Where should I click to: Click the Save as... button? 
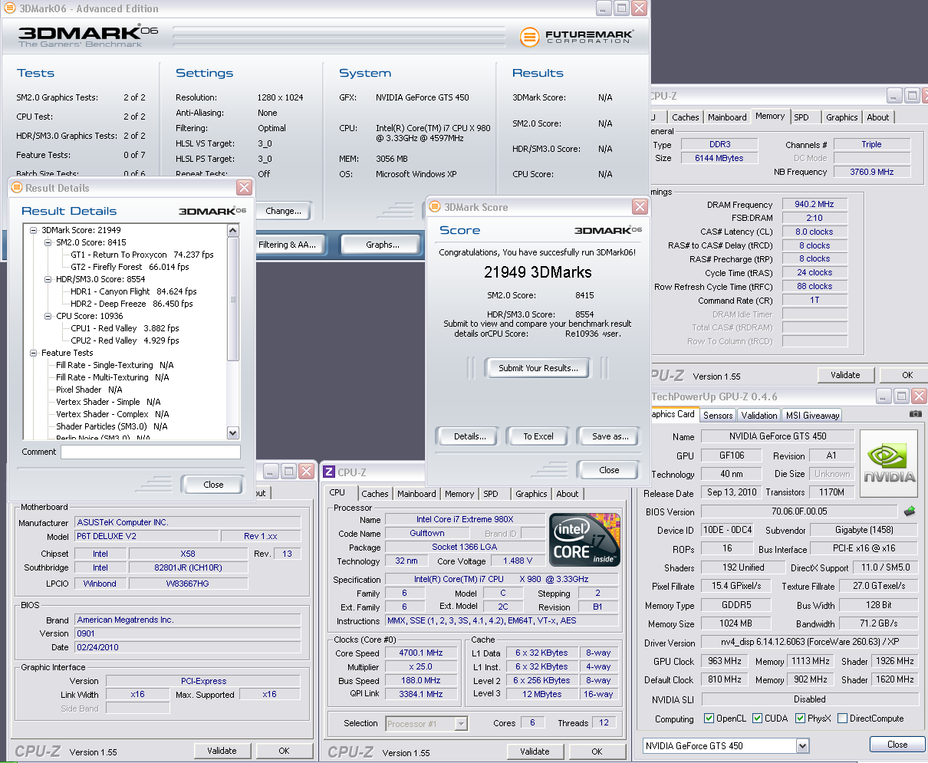pyautogui.click(x=610, y=436)
